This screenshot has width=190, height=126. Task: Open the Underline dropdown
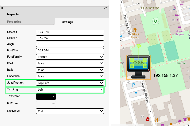point(70,76)
